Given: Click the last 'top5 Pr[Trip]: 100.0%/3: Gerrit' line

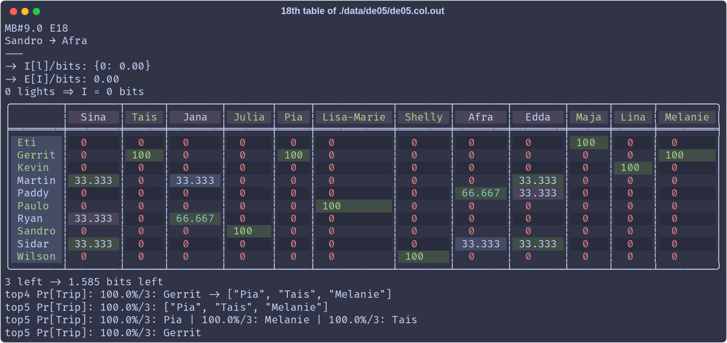Looking at the screenshot, I should pos(103,333).
